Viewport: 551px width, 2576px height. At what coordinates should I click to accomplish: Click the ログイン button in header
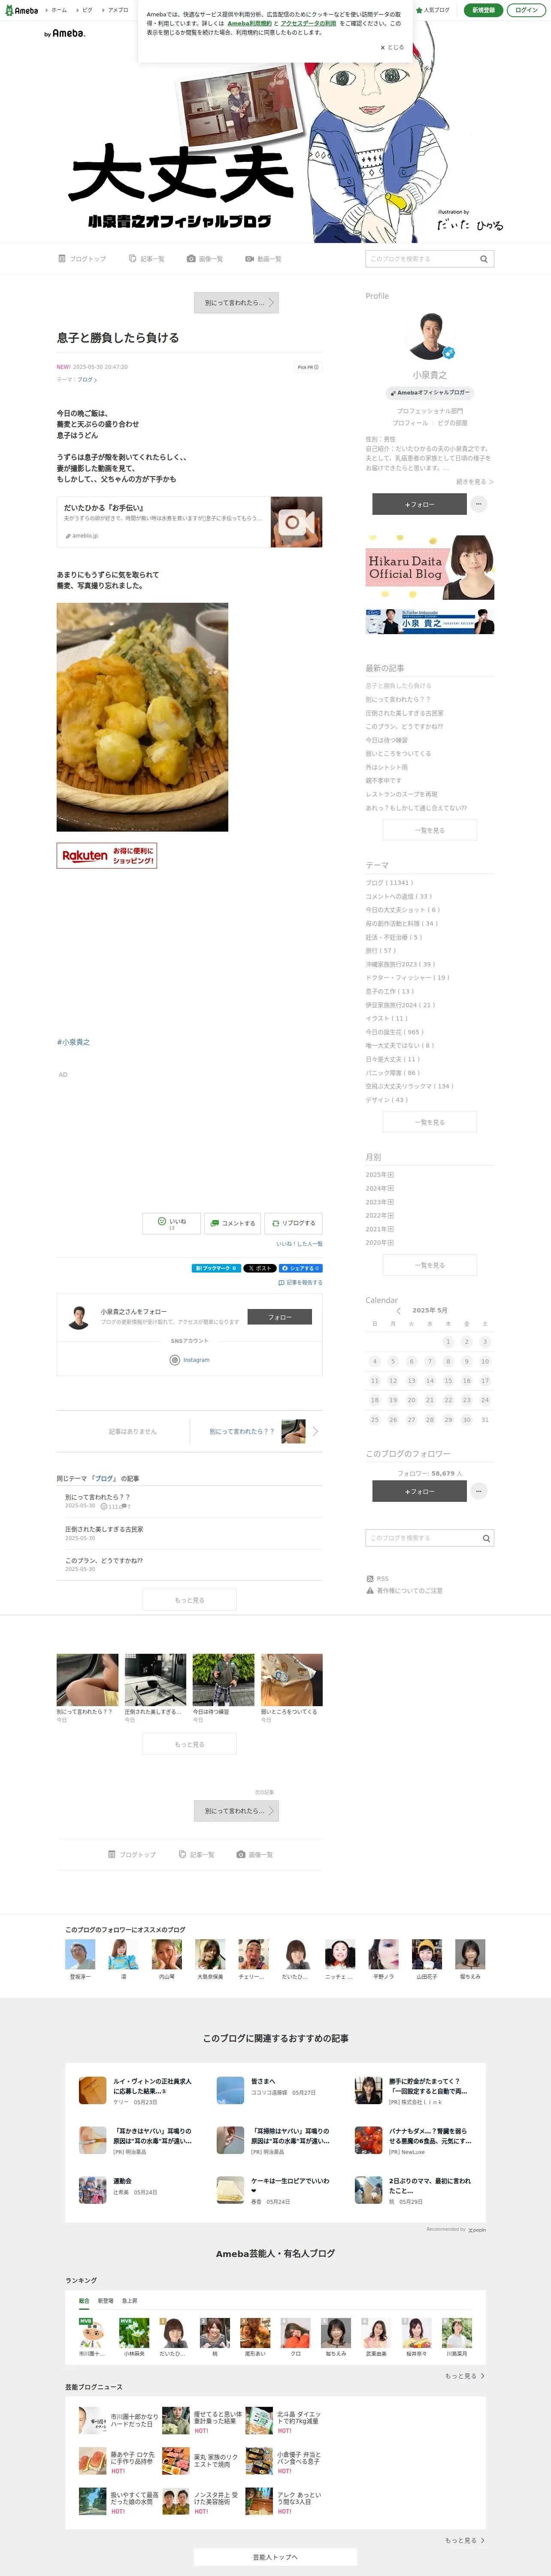526,10
